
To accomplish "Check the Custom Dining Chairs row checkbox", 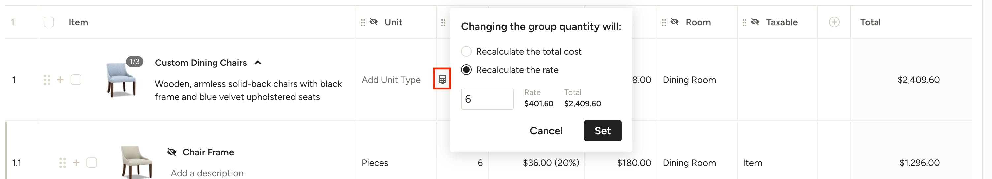I will 76,80.
